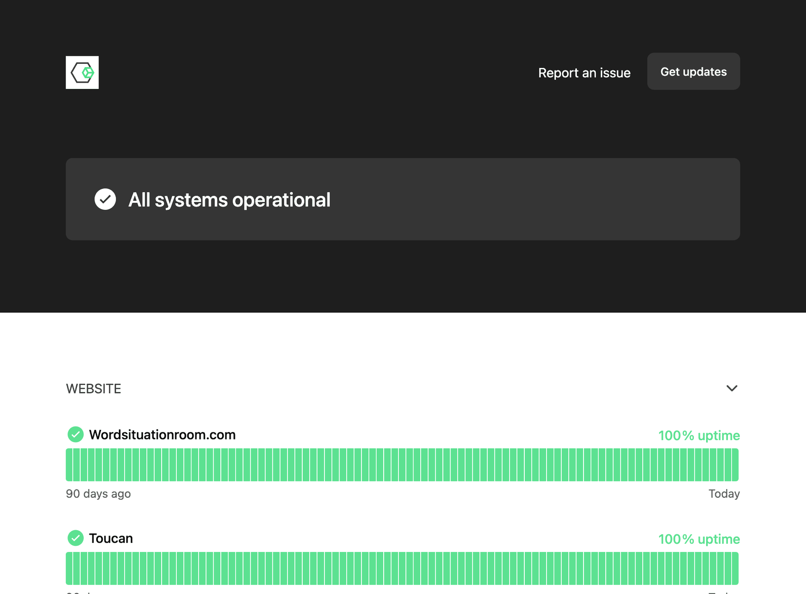This screenshot has height=594, width=806.
Task: Click the Toucan uptime history bar
Action: point(402,568)
